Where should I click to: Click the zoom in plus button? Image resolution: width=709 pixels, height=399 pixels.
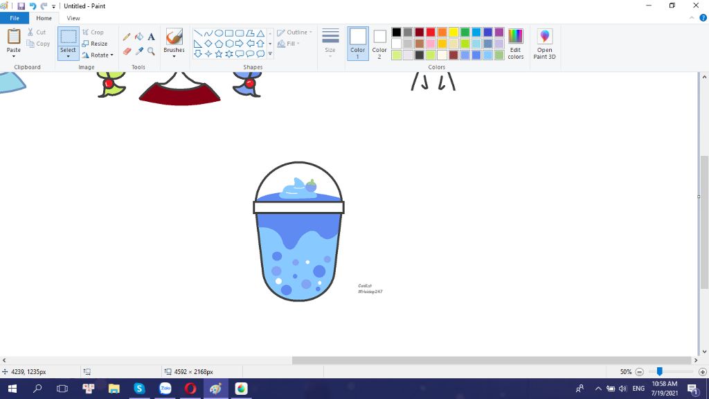click(x=702, y=372)
